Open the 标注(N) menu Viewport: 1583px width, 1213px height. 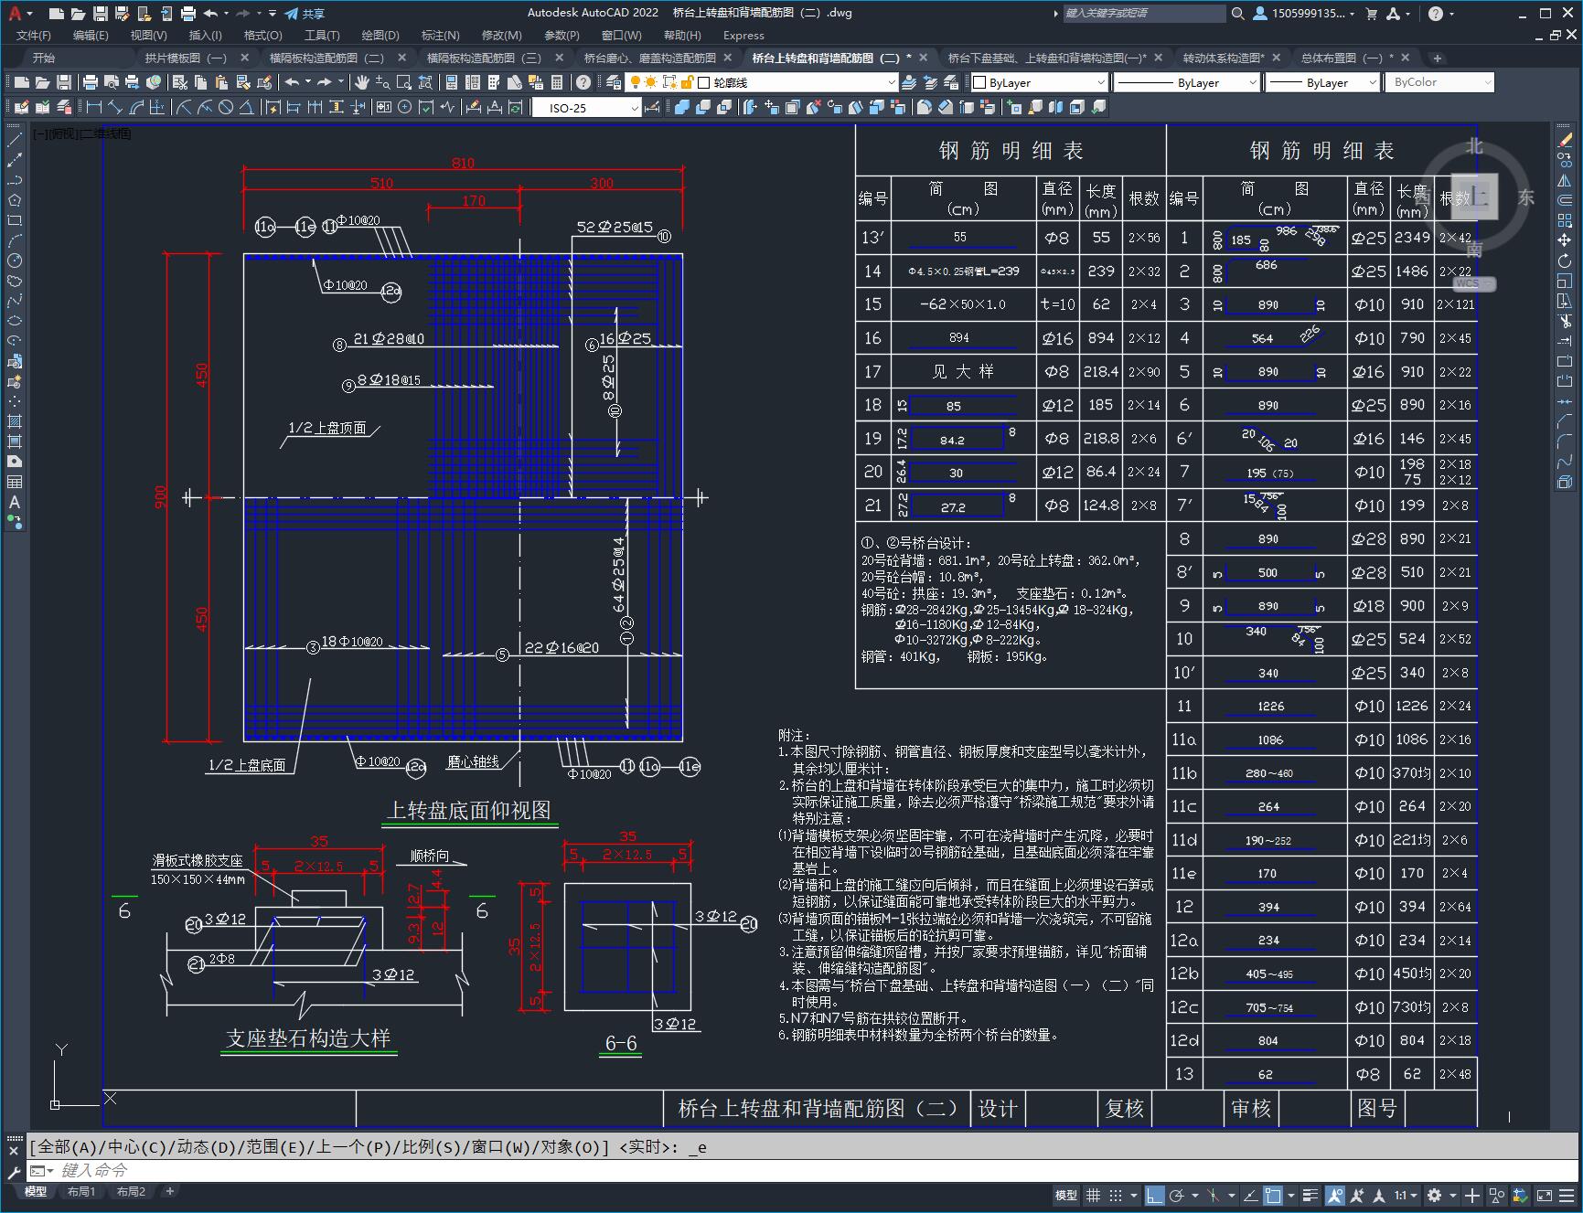pyautogui.click(x=440, y=35)
